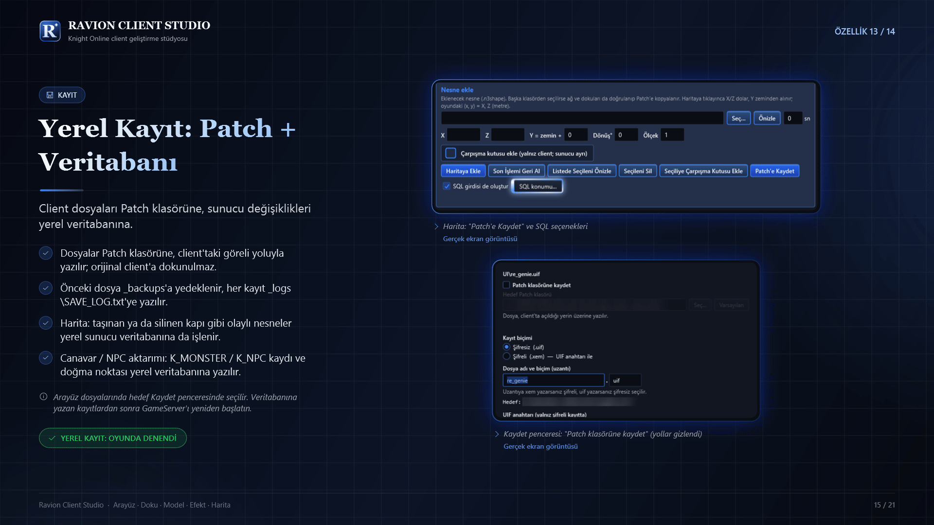The height and width of the screenshot is (525, 934).
Task: Click the Ravion R logo icon
Action: 50,31
